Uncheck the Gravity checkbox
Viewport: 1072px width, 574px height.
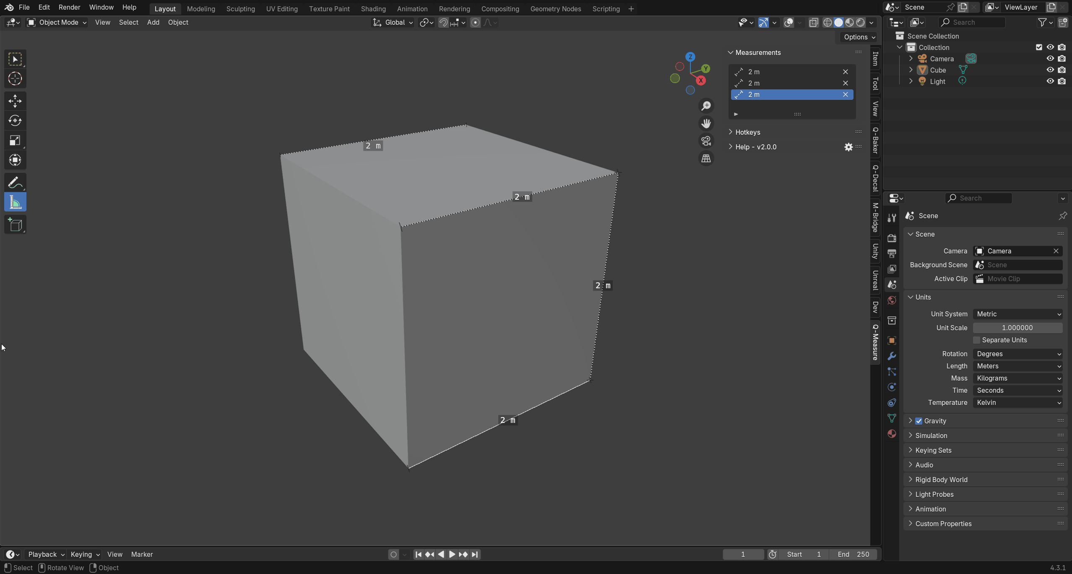919,421
